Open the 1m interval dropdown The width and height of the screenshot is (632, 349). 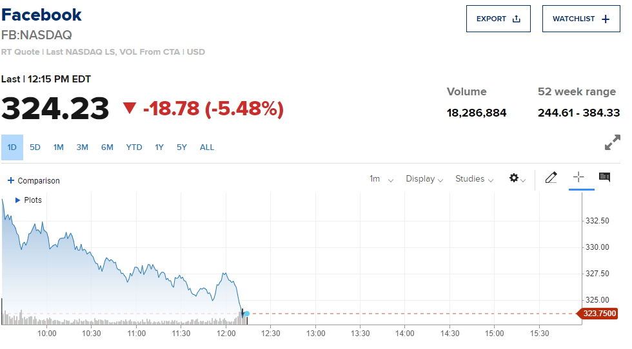[x=380, y=179]
